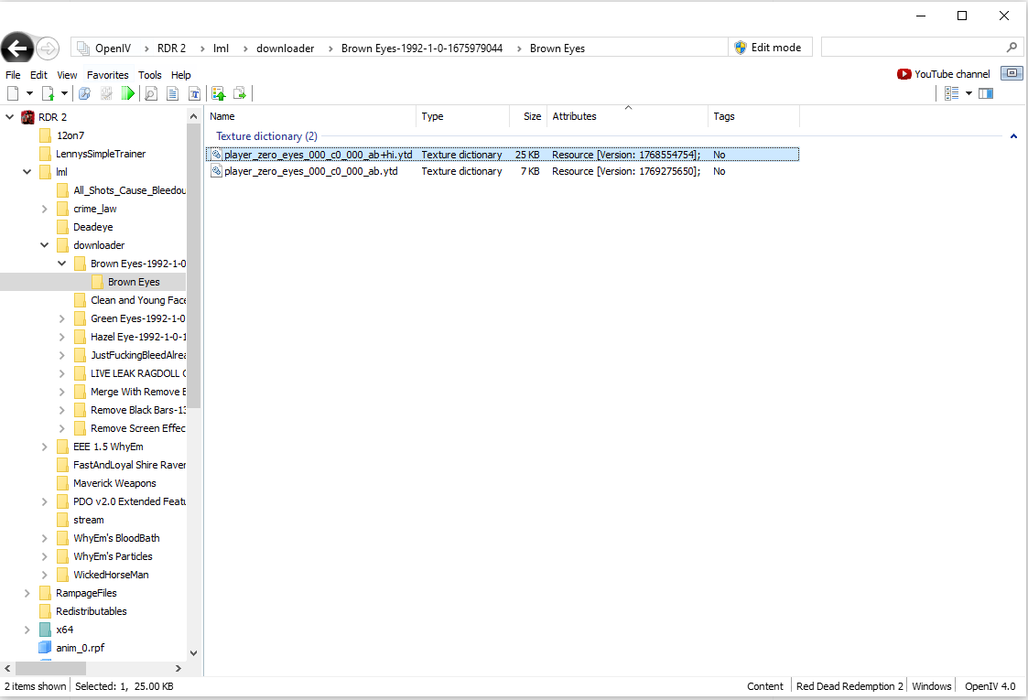Sort files by the Size column header
Screen dimensions: 1028x700
pos(532,116)
